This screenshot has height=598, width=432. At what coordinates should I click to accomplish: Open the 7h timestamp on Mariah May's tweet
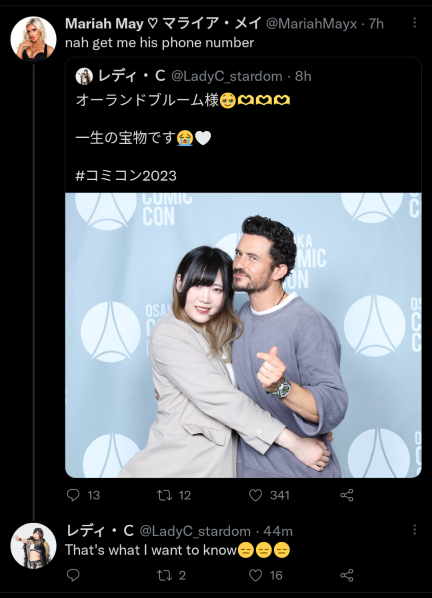376,24
